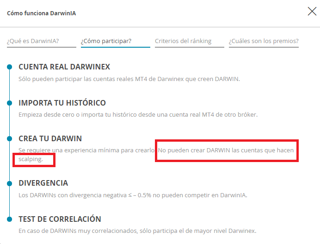
Task: Click the bullet beside IMPORTA TU HISTÓRICO
Action: pos(9,103)
